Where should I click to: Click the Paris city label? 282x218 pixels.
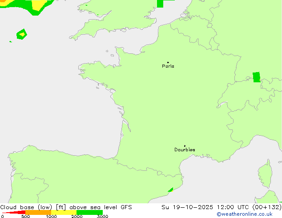click(168, 66)
